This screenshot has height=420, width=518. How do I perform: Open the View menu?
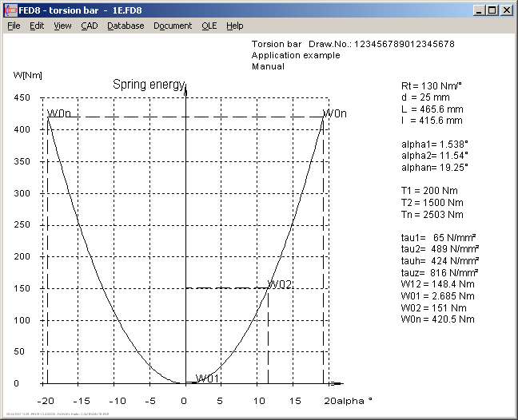[x=62, y=26]
